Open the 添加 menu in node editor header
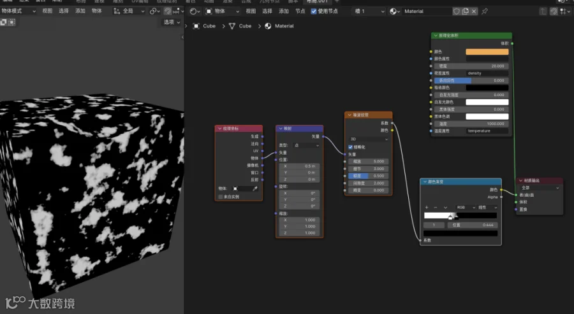The image size is (574, 314). pos(284,11)
